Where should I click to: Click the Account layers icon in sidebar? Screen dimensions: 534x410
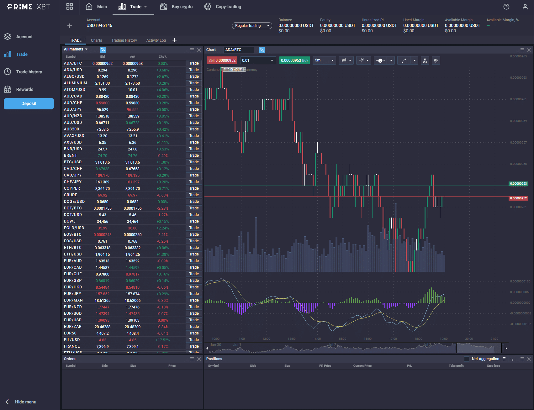(8, 37)
